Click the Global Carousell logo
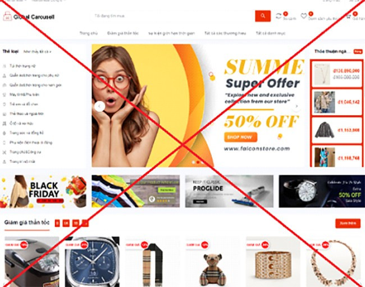Screen dimensions: 365x287 click(29, 17)
